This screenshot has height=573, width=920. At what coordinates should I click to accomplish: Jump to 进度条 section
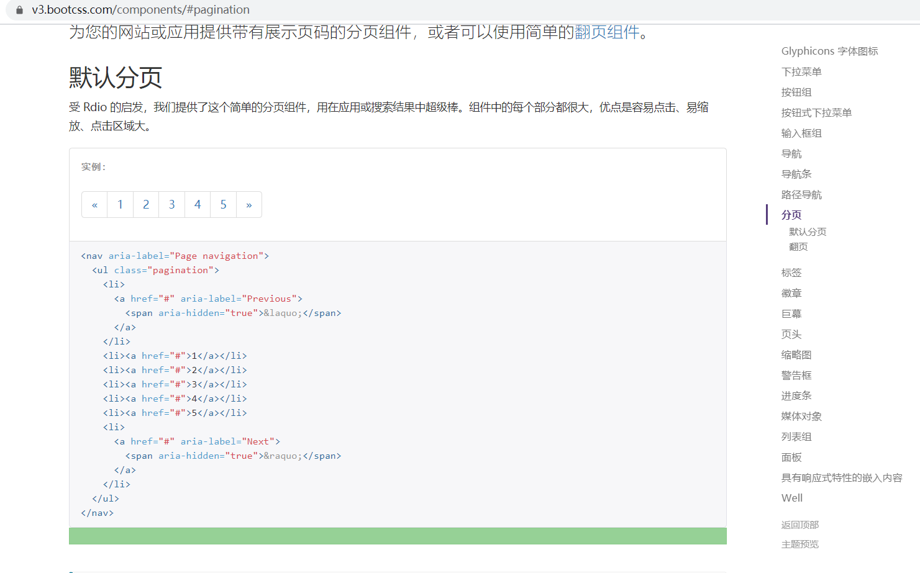point(796,395)
